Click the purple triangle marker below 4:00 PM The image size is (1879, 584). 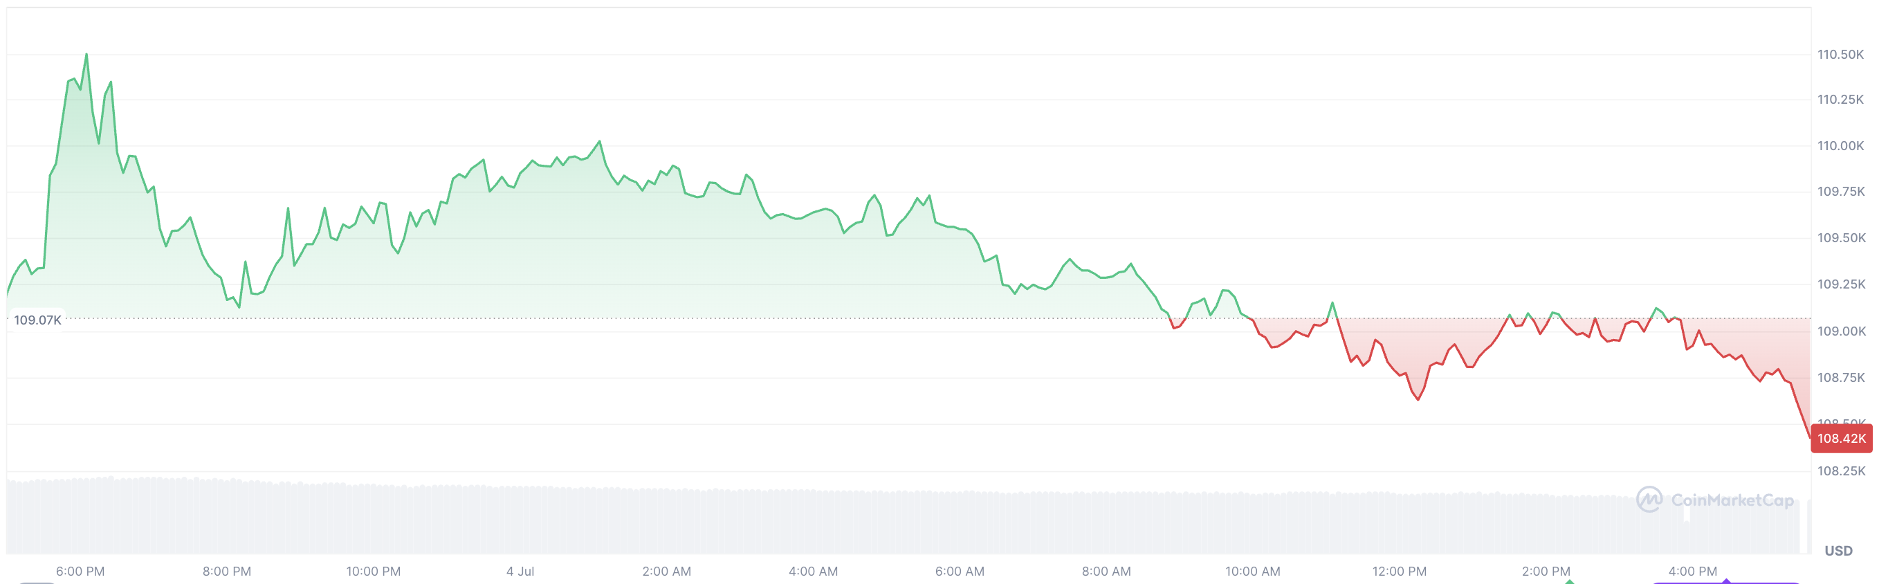click(x=1726, y=581)
